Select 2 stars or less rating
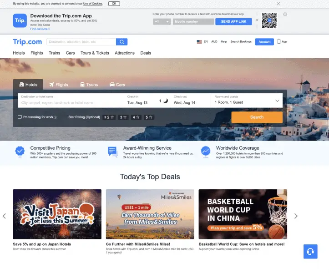This screenshot has height=273, width=329. [109, 117]
